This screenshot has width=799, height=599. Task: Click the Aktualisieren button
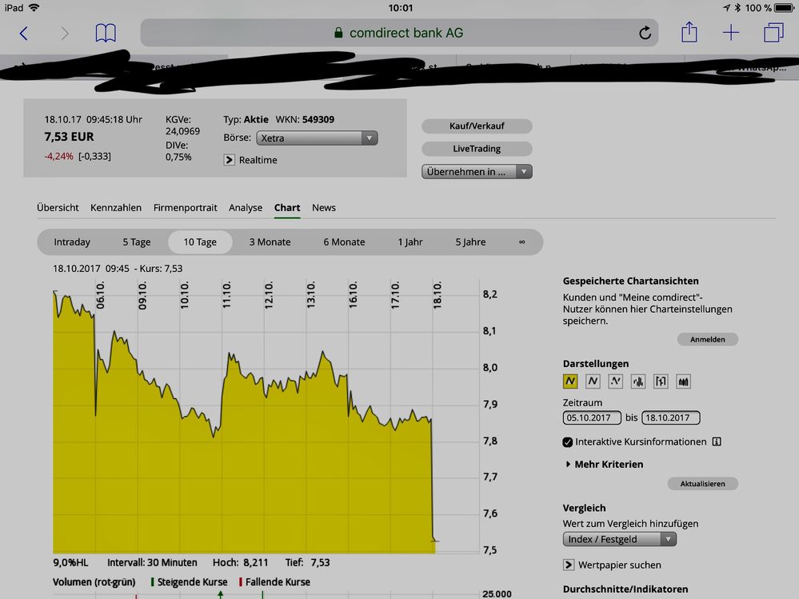702,484
